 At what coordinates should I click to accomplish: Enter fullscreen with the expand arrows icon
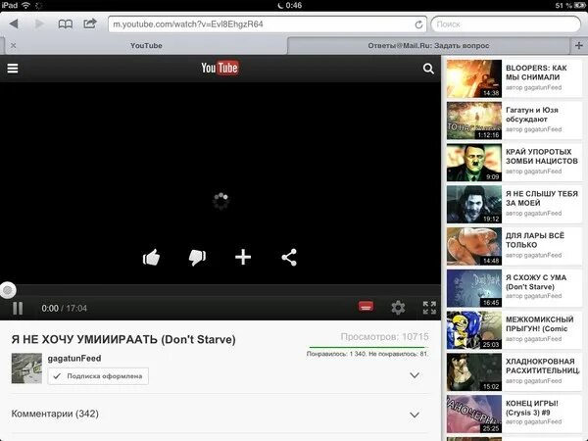(429, 308)
